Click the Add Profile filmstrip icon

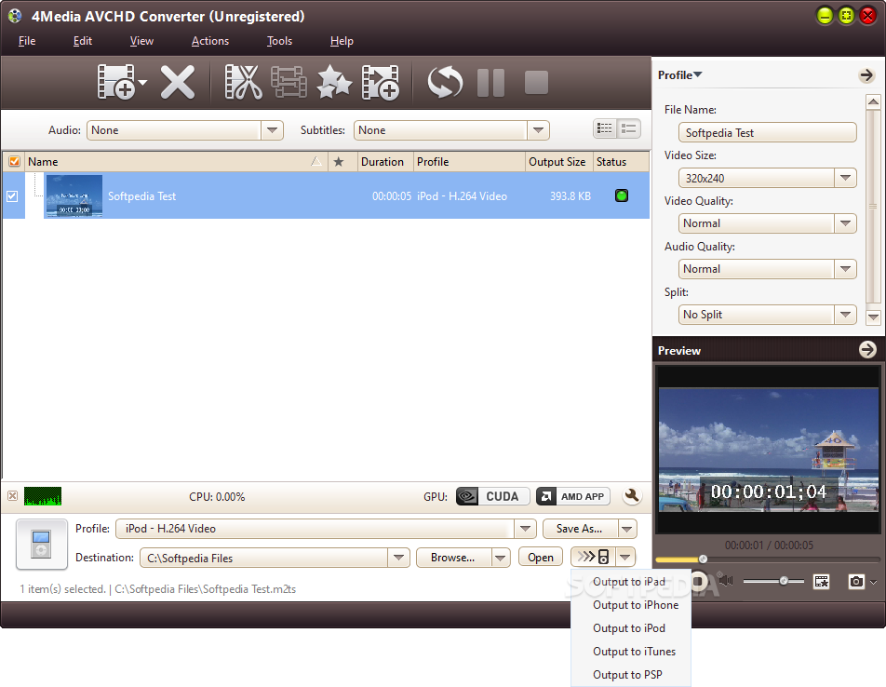[381, 83]
